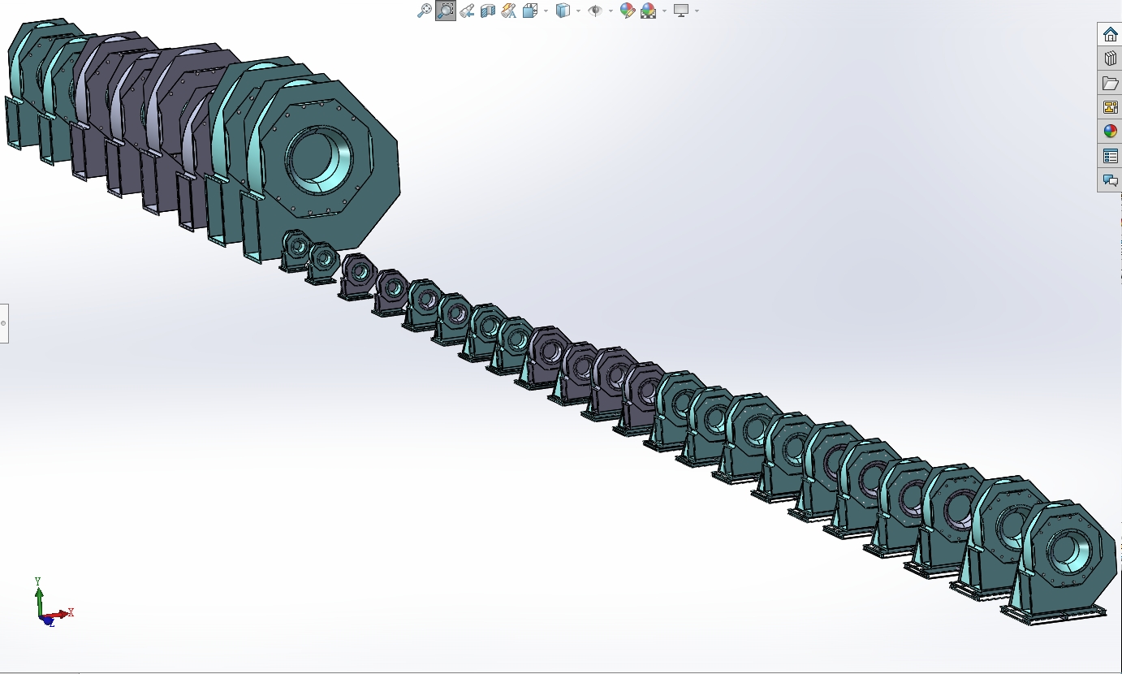Click the blue Z axis of the triad
1122x674 pixels.
tap(47, 621)
